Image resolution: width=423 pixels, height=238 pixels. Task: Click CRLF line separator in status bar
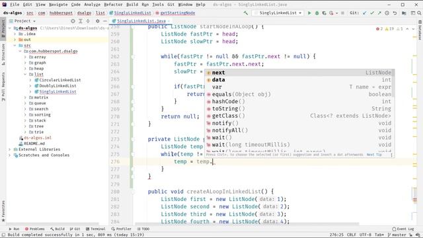(x=352, y=235)
